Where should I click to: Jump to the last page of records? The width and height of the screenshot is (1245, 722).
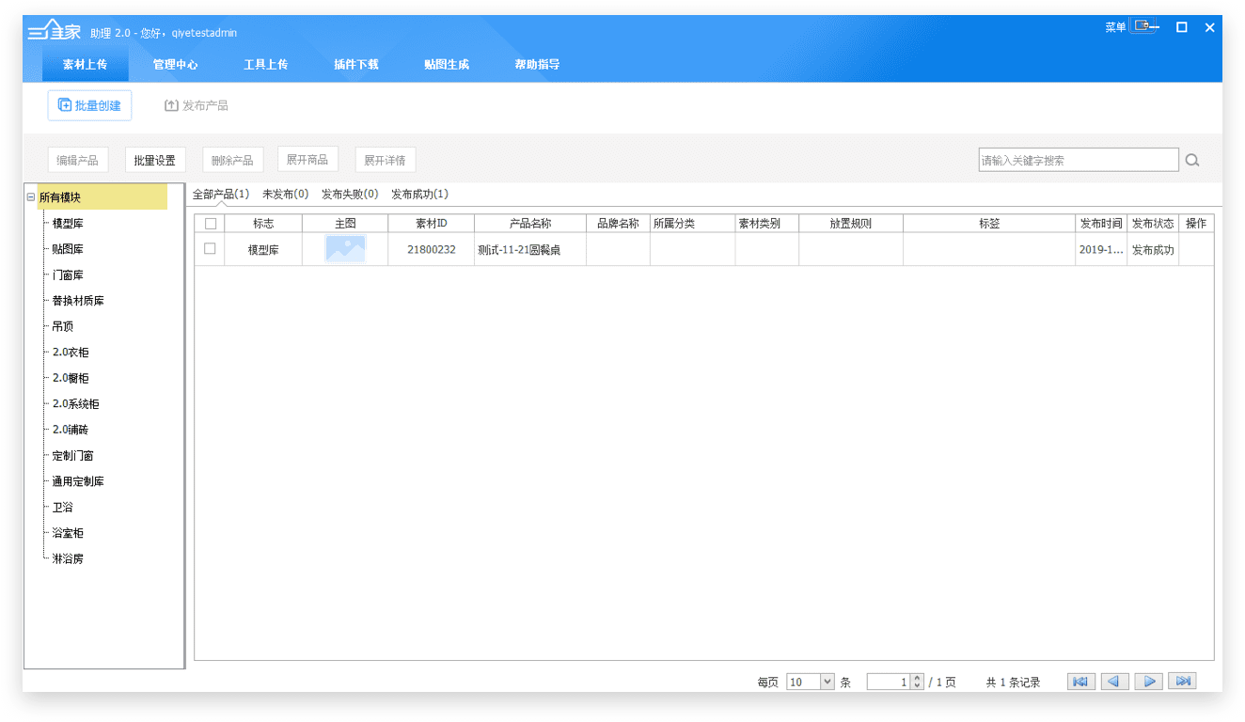click(x=1183, y=682)
